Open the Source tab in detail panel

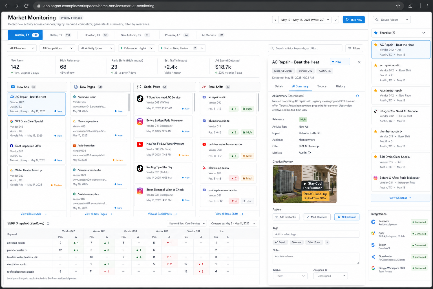pyautogui.click(x=322, y=86)
